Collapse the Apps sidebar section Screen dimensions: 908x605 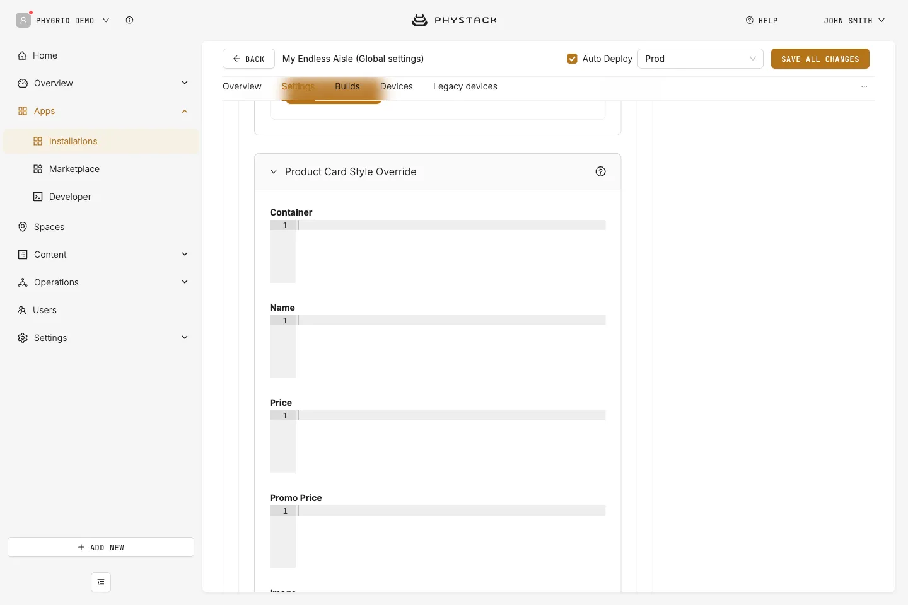185,111
